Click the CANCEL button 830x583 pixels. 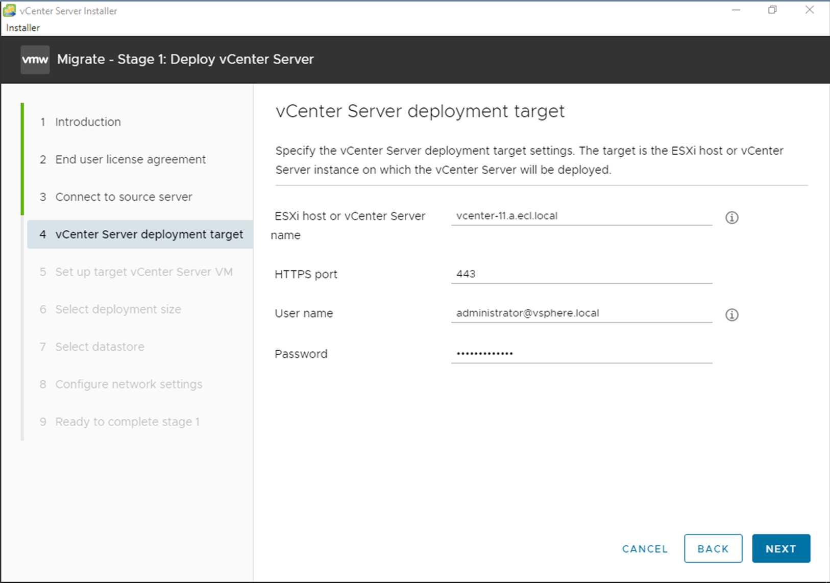tap(645, 549)
